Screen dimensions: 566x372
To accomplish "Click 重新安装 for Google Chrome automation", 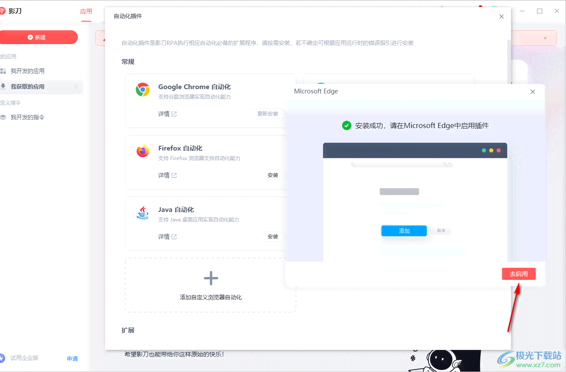I will [268, 114].
